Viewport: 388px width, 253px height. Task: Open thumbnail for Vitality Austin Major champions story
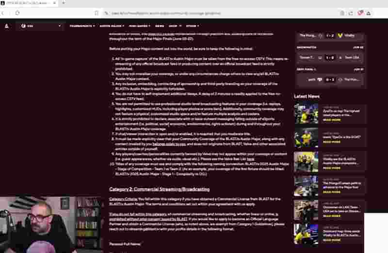306,162
